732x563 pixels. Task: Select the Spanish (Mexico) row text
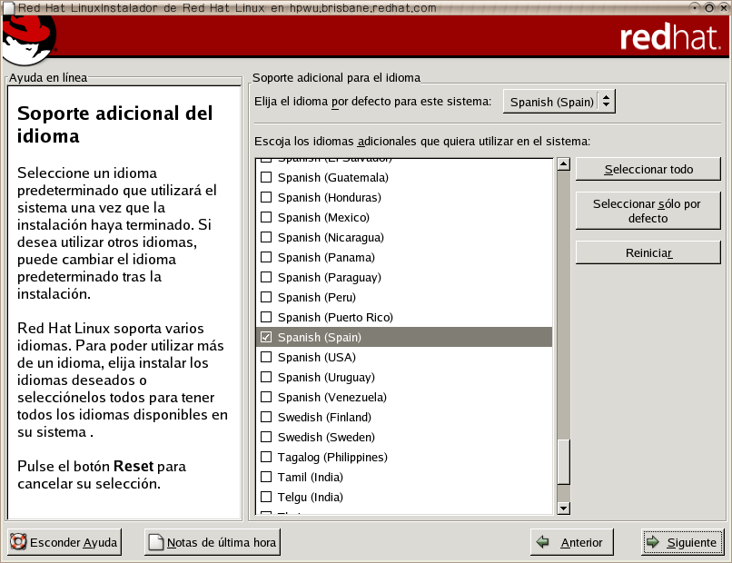[x=323, y=218]
